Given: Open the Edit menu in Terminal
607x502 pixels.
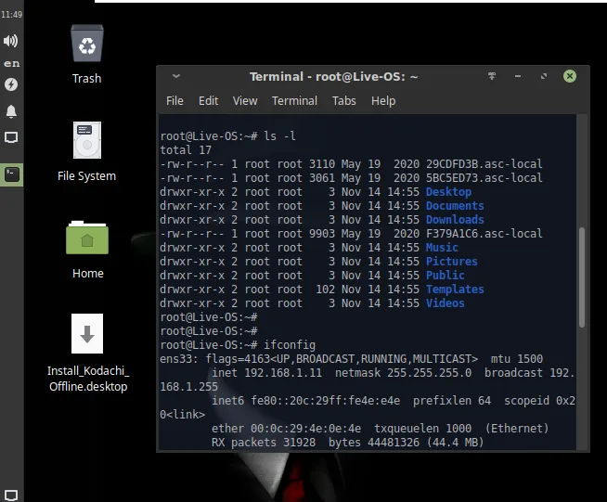Looking at the screenshot, I should pos(209,100).
